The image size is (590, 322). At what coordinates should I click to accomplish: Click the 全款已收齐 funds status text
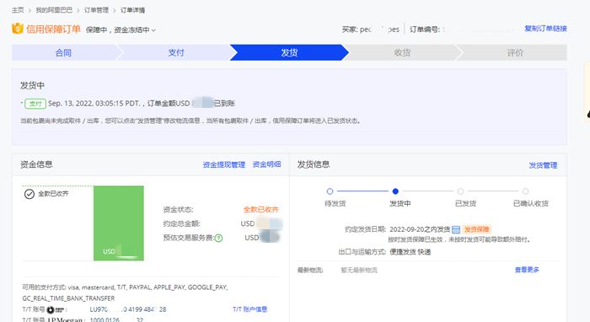[260, 210]
